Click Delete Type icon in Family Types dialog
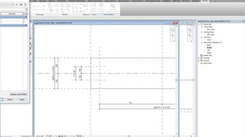 (26, 5)
